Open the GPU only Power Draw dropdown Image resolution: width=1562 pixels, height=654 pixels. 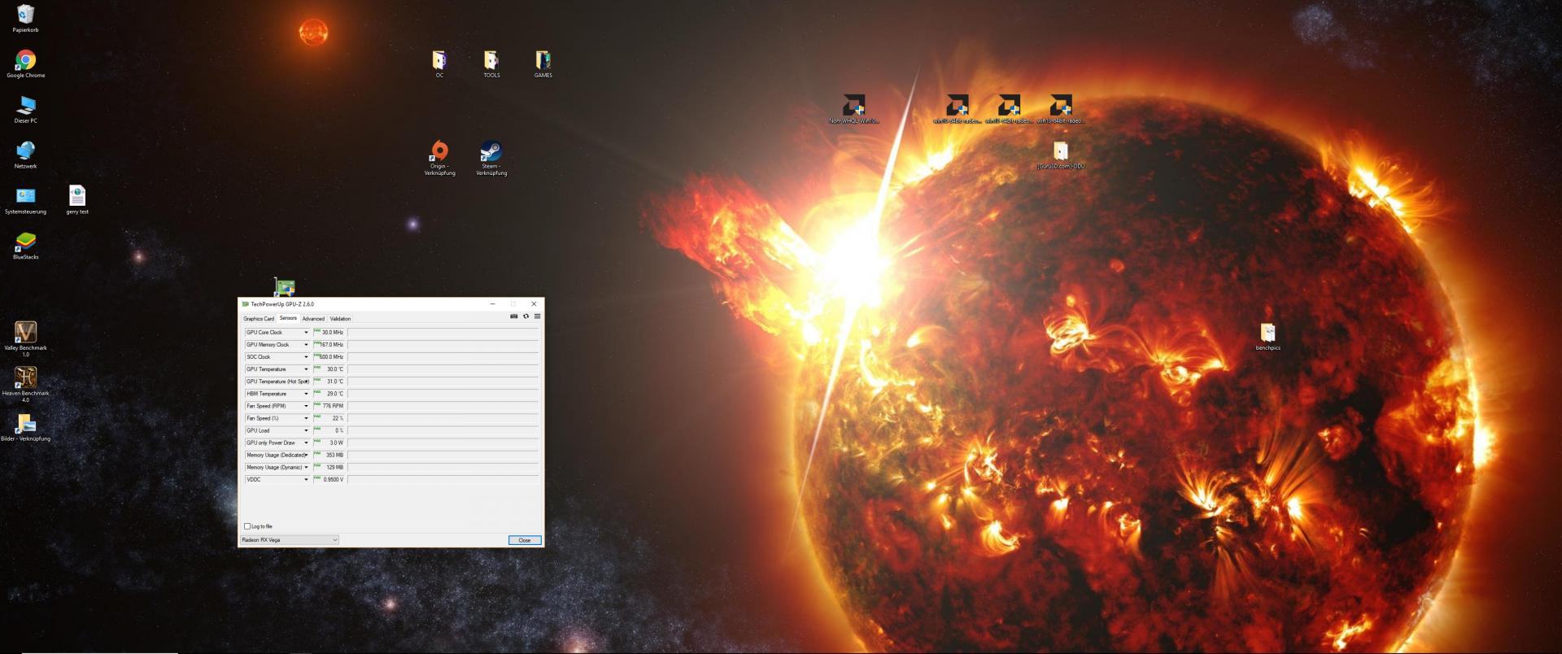pyautogui.click(x=306, y=443)
